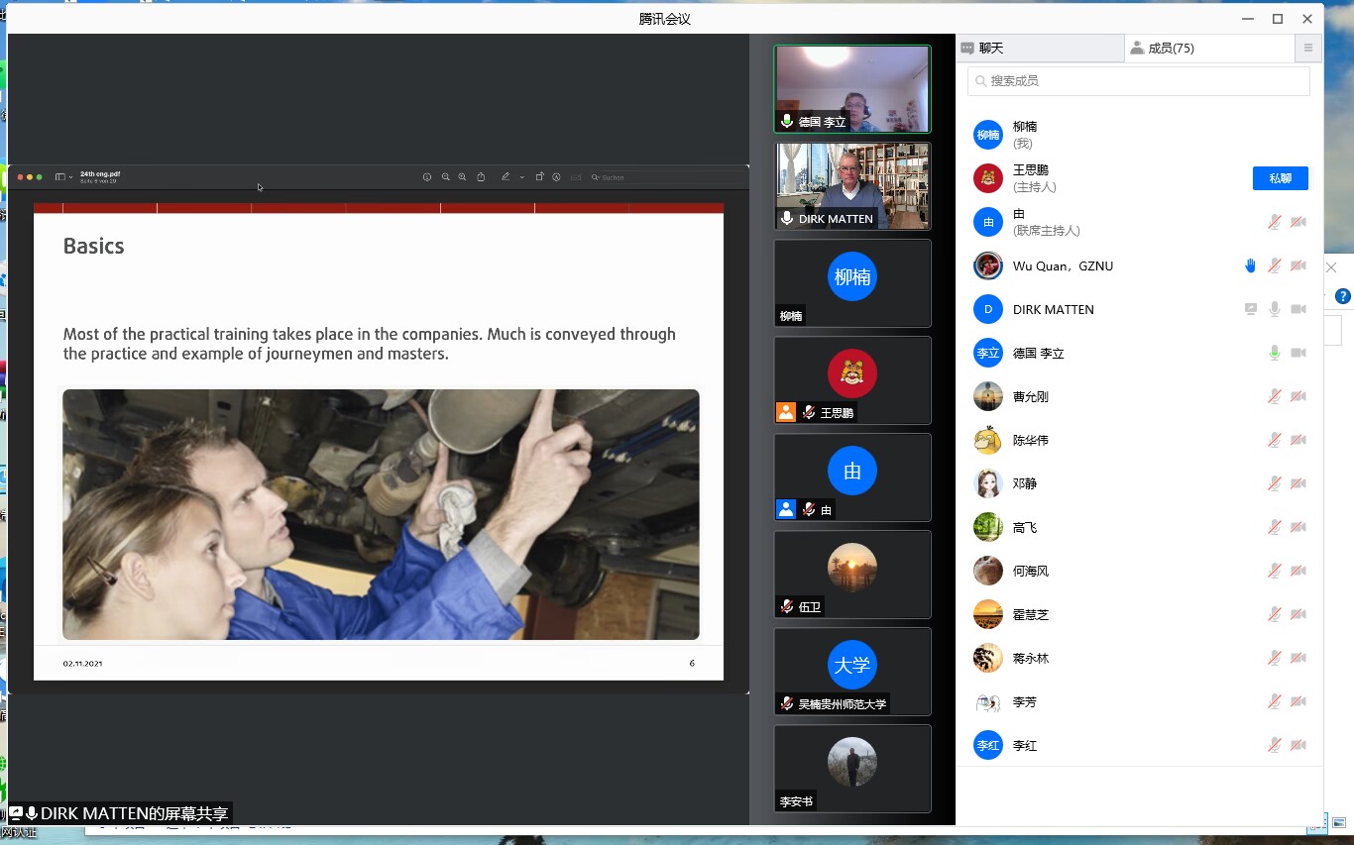Select the 成员(75) members tab
The width and height of the screenshot is (1354, 845).
[1209, 48]
